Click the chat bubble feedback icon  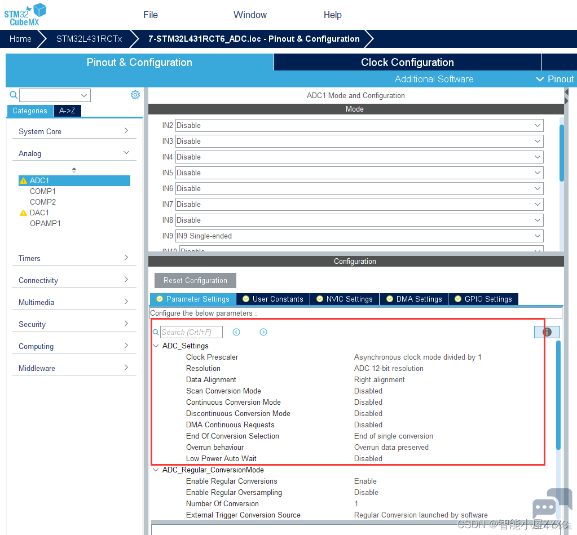coord(552,503)
